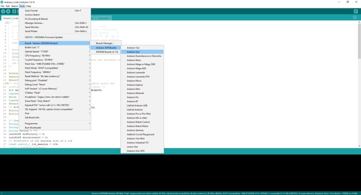Open the Edit menu
361x195 pixels.
click(x=8, y=6)
